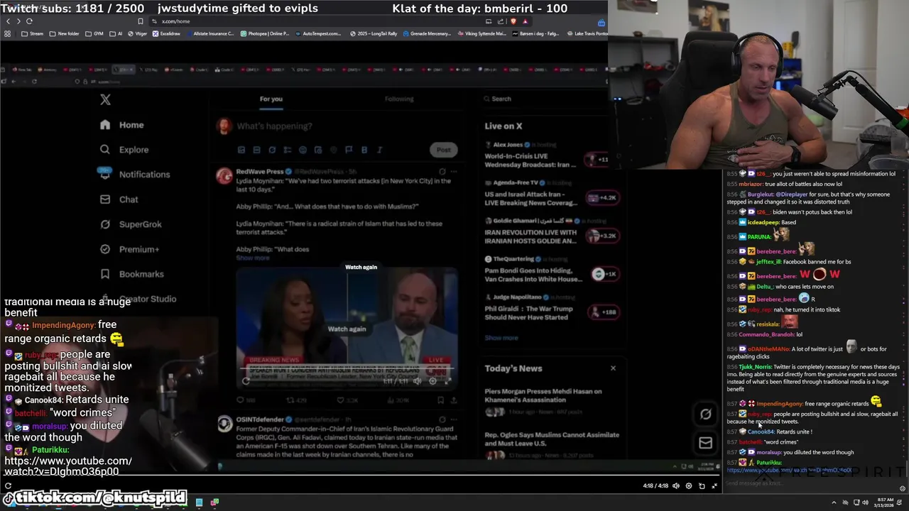Open the Messages envelope floating button
This screenshot has width=909, height=511.
705,443
